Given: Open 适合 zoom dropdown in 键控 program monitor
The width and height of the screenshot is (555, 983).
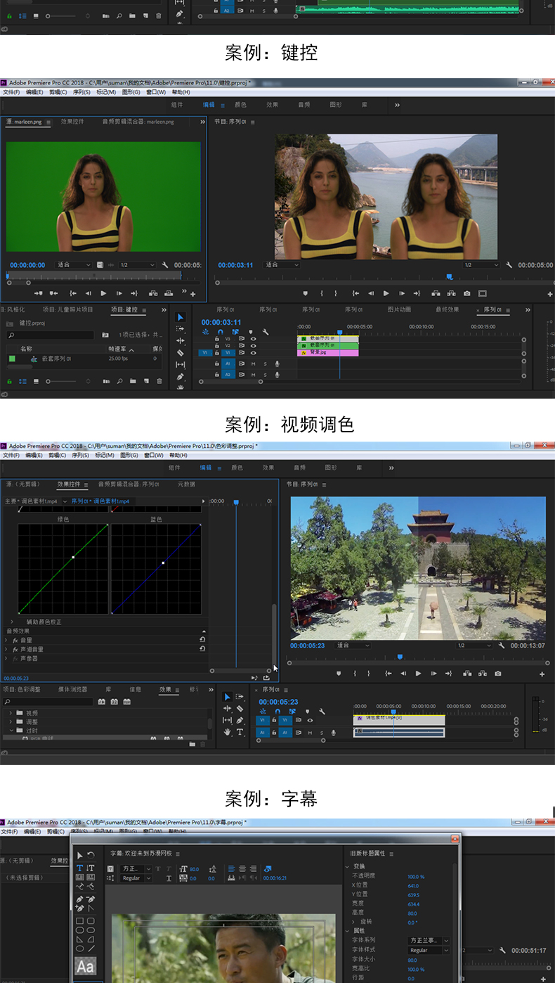Looking at the screenshot, I should (281, 265).
